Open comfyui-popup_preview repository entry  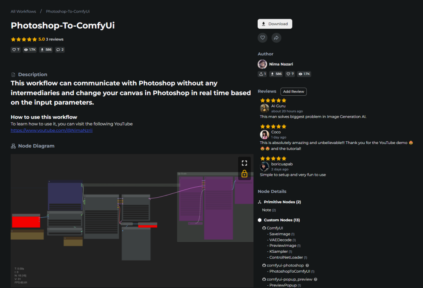pos(289,279)
